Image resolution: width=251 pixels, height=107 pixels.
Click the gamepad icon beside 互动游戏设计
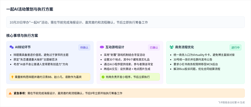coord(102,47)
